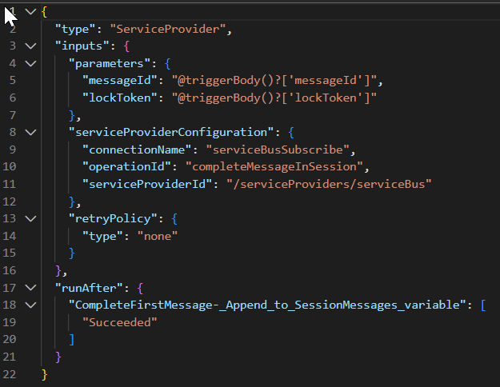This screenshot has height=387, width=500.
Task: Click the closing yellow brace on line 22
Action: pyautogui.click(x=45, y=374)
